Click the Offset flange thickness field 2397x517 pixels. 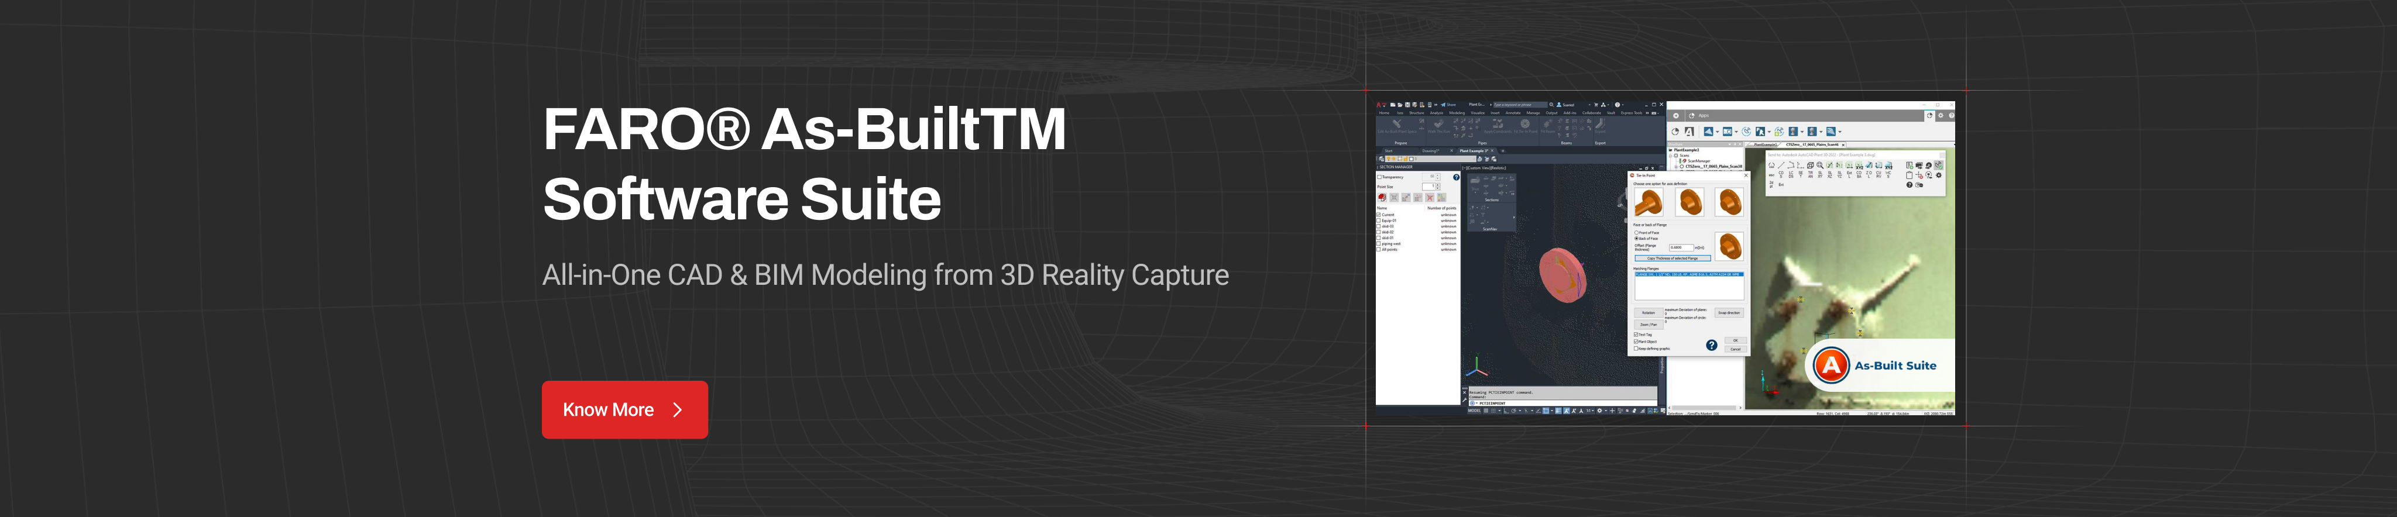pos(1681,247)
